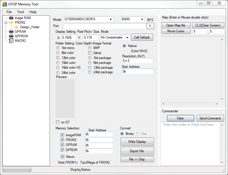Click the GTOP Memory Tool title icon
The height and width of the screenshot is (175, 228).
click(5, 4)
